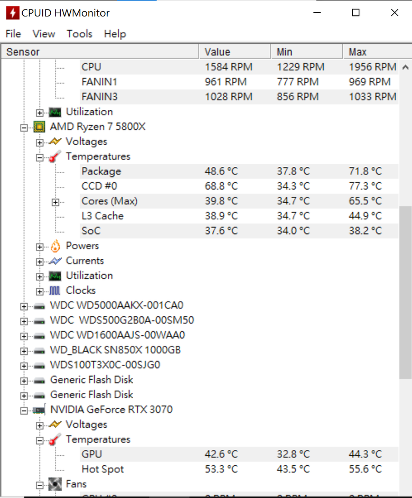Click the WDC WDS500G2B0A-00SM50 drive icon

coord(40,321)
